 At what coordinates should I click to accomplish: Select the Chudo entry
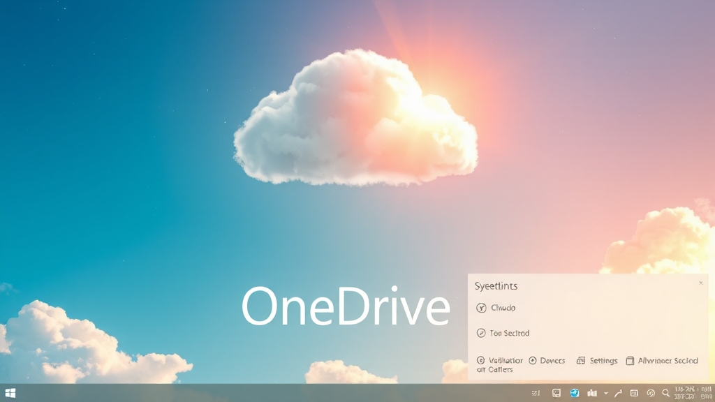tap(503, 308)
